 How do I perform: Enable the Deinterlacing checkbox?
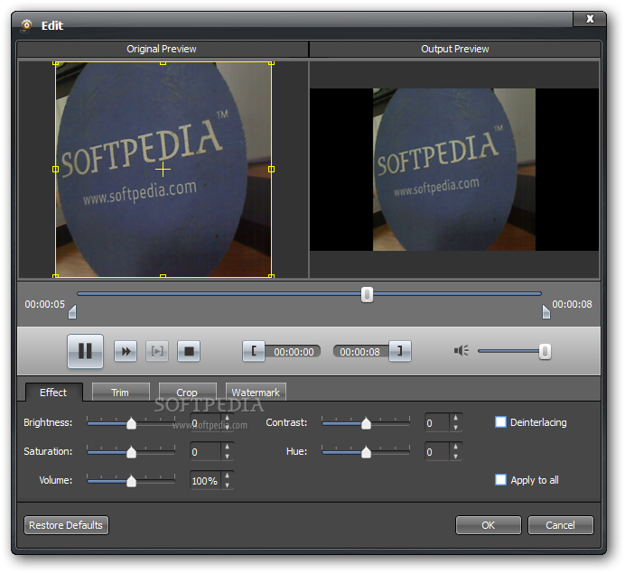coord(500,422)
